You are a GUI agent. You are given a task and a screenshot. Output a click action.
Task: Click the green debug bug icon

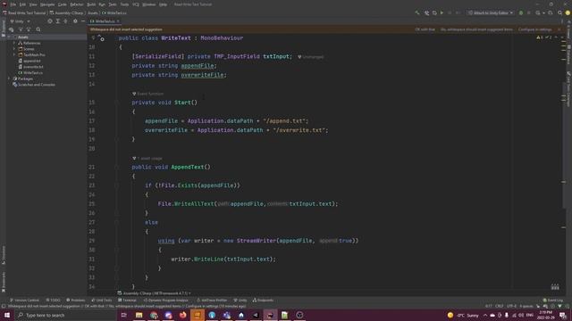coord(521,12)
